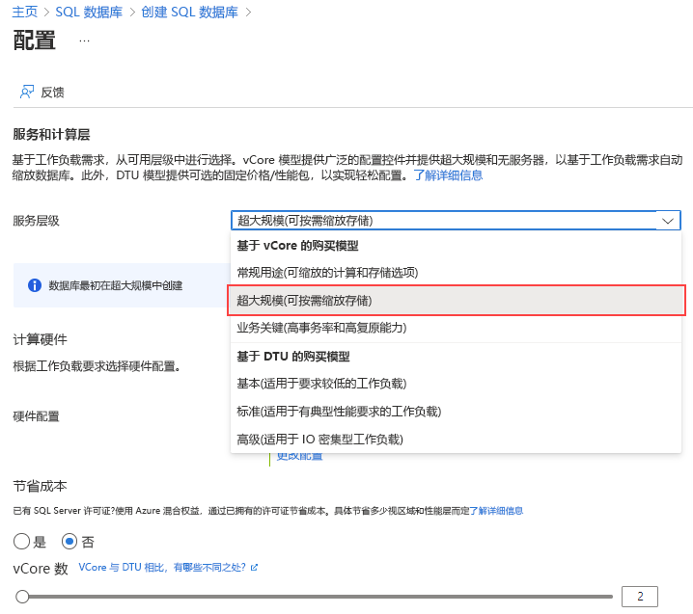Screen dimensions: 693x614
Task: Select 高级(适用于 IO 密集型工作负载) option
Action: 456,440
